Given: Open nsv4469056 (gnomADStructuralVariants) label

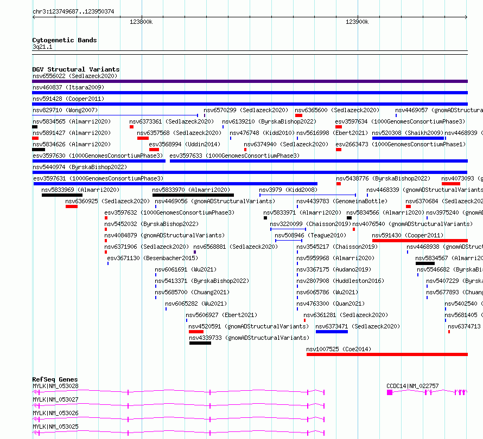Looking at the screenshot, I should coord(215,201).
